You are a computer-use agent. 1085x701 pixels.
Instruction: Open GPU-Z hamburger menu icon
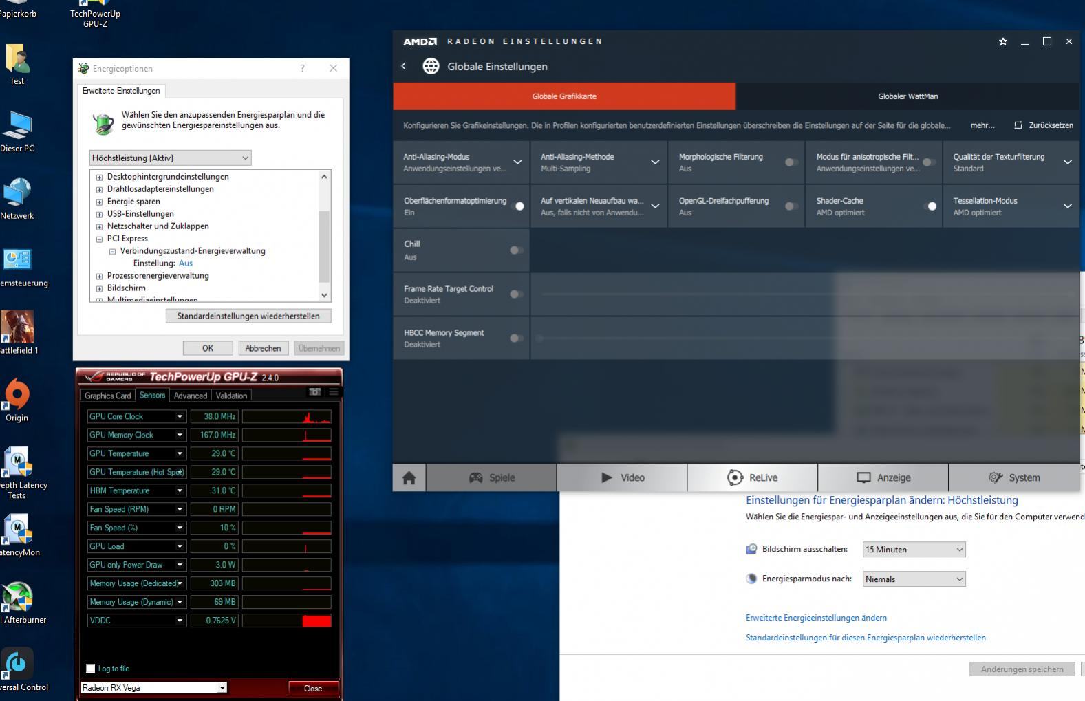tap(334, 391)
